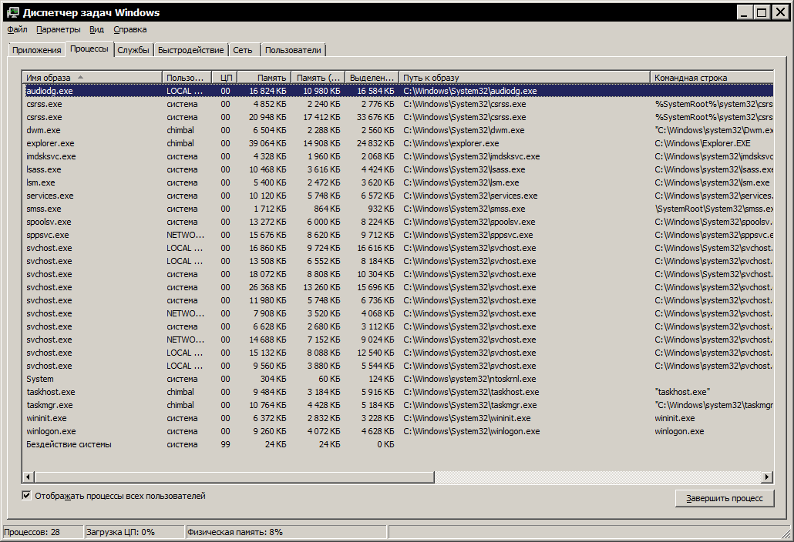Select the taskhost.exe process
794x542 pixels.
399,392
